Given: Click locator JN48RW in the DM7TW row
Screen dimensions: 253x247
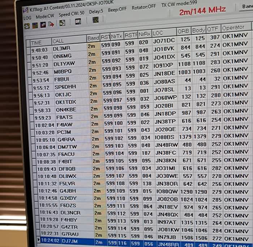Looking at the screenshot, I should pyautogui.click(x=167, y=145).
